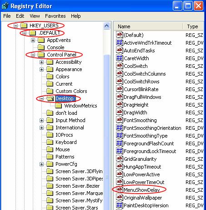Open the File menu
Screen dimensions: 206x210
[x=7, y=16]
